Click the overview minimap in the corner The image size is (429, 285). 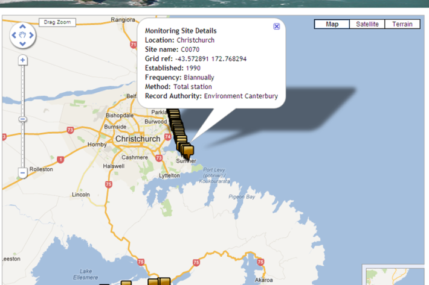click(396, 275)
